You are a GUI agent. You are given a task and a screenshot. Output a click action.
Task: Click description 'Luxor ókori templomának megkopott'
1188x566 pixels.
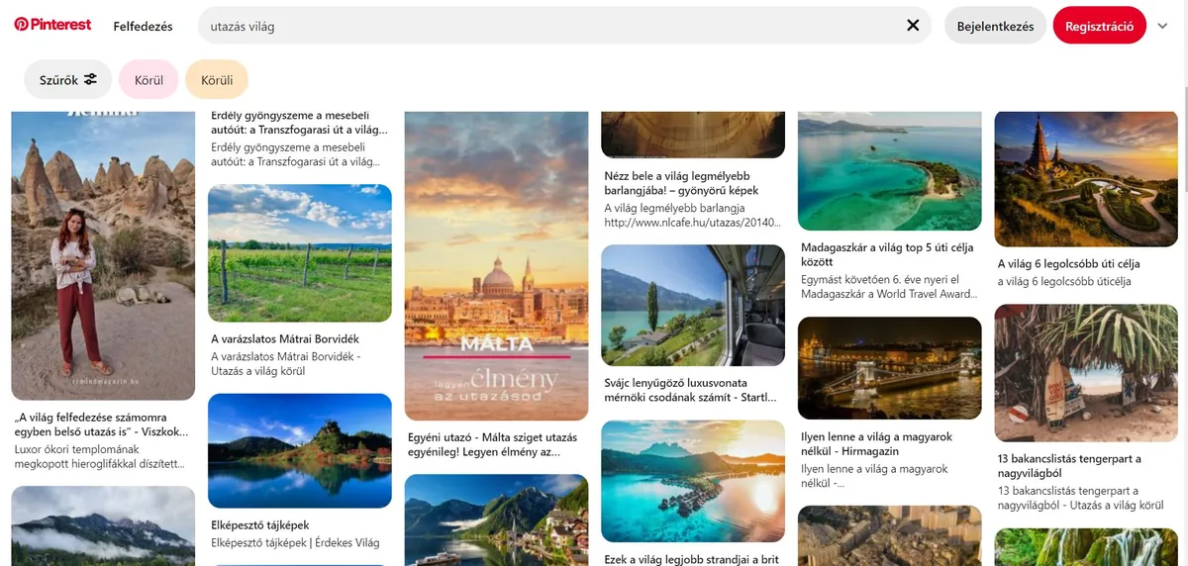[x=100, y=455]
